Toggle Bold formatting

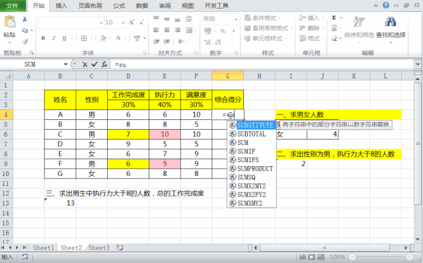43,38
